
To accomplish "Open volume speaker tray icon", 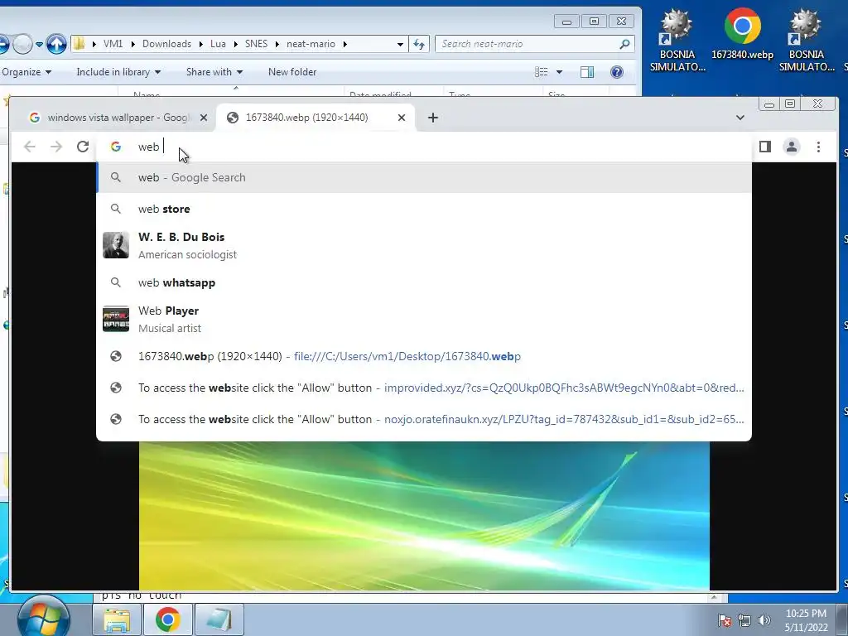I will [x=764, y=619].
